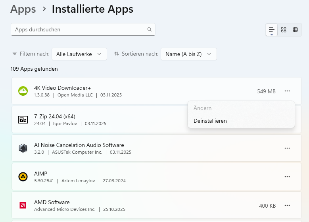Click the AI Noise Cancelation app icon

pos(23,148)
